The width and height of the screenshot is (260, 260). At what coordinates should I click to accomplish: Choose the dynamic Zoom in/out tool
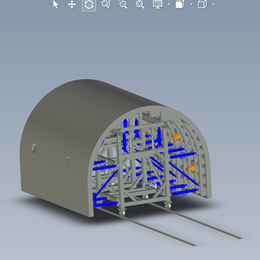tap(106, 4)
